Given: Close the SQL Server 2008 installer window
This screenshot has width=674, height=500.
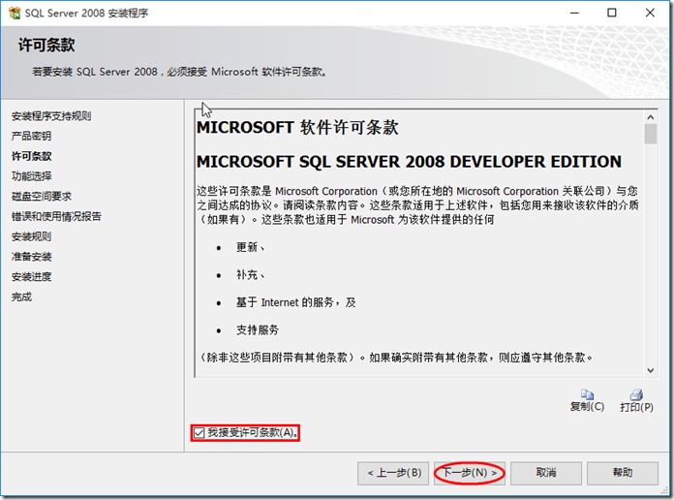Looking at the screenshot, I should [x=650, y=13].
